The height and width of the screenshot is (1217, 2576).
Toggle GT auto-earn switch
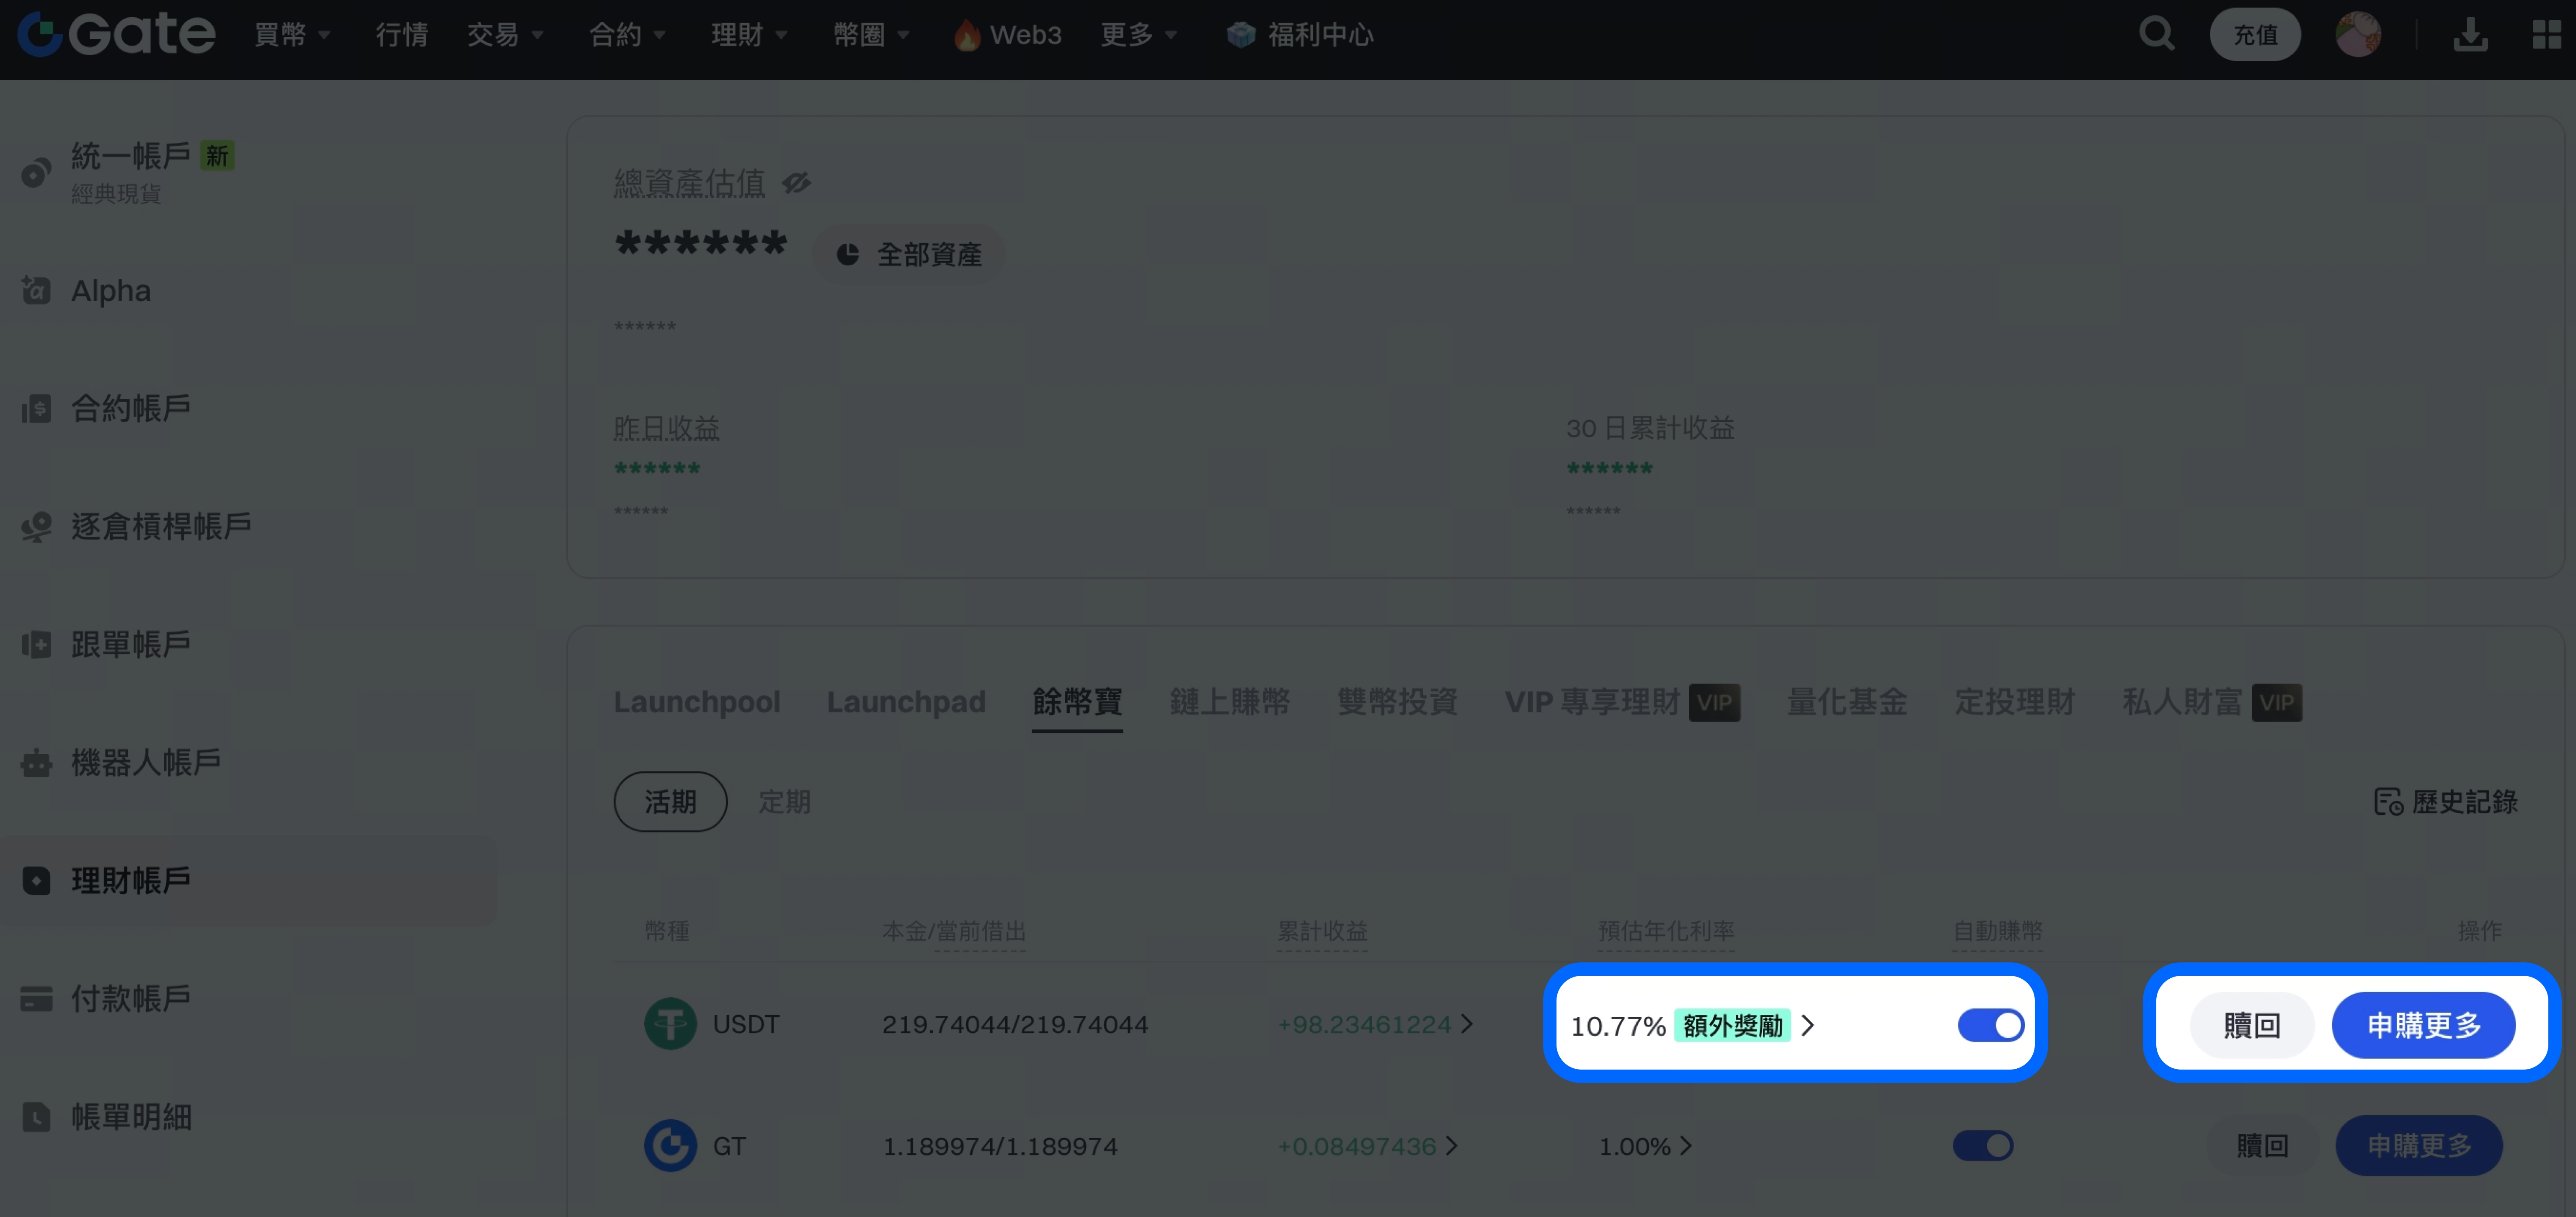coord(1982,1146)
